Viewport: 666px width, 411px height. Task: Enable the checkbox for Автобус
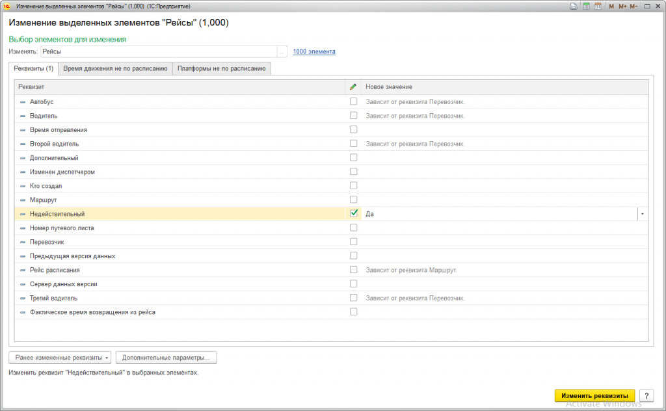[x=354, y=101]
